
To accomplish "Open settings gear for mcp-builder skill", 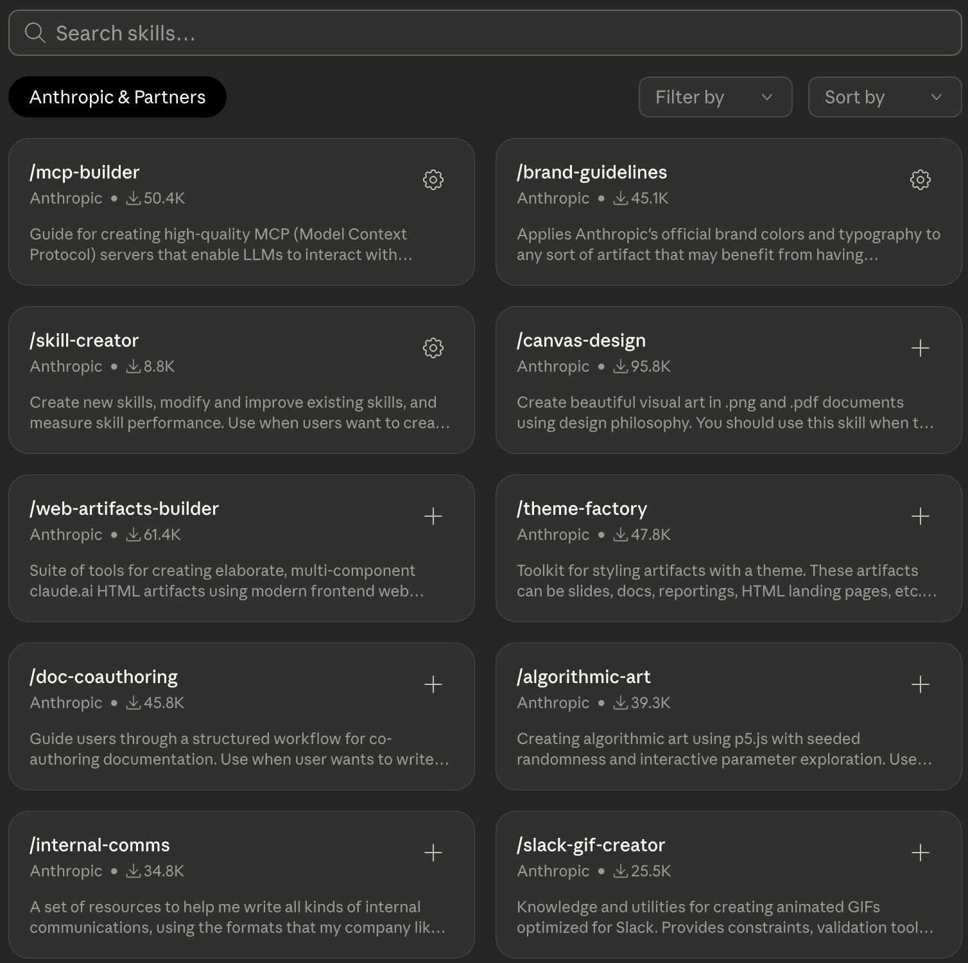I will (x=433, y=180).
